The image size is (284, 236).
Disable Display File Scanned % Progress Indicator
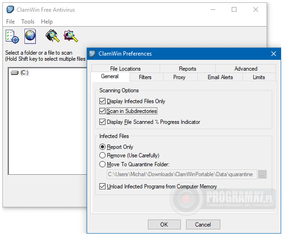coord(102,122)
